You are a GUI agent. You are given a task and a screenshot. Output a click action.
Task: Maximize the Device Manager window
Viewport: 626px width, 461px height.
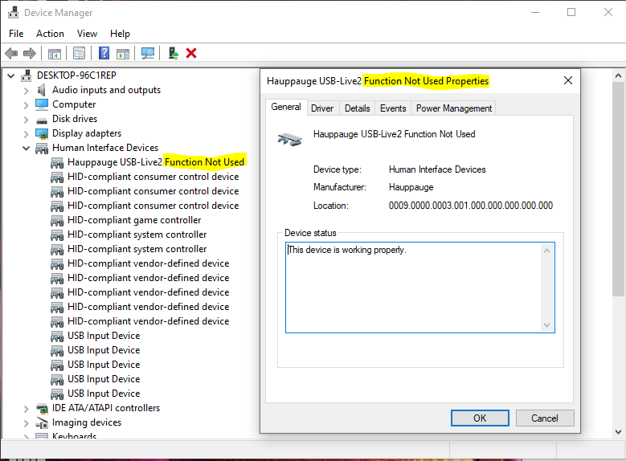[571, 12]
